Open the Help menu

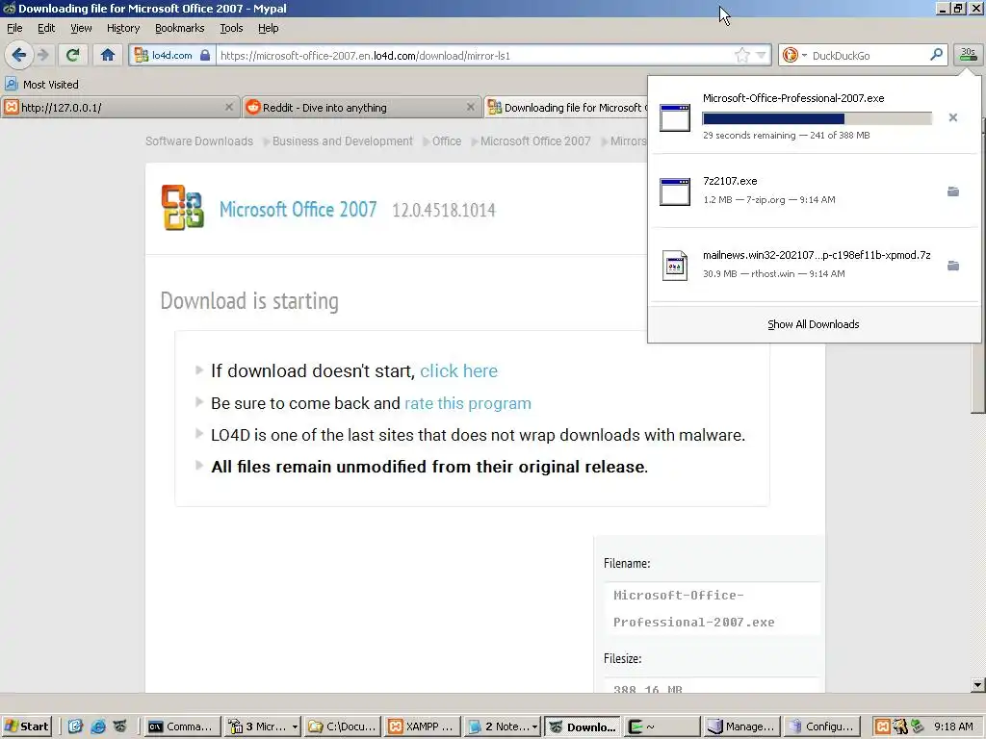pyautogui.click(x=268, y=28)
